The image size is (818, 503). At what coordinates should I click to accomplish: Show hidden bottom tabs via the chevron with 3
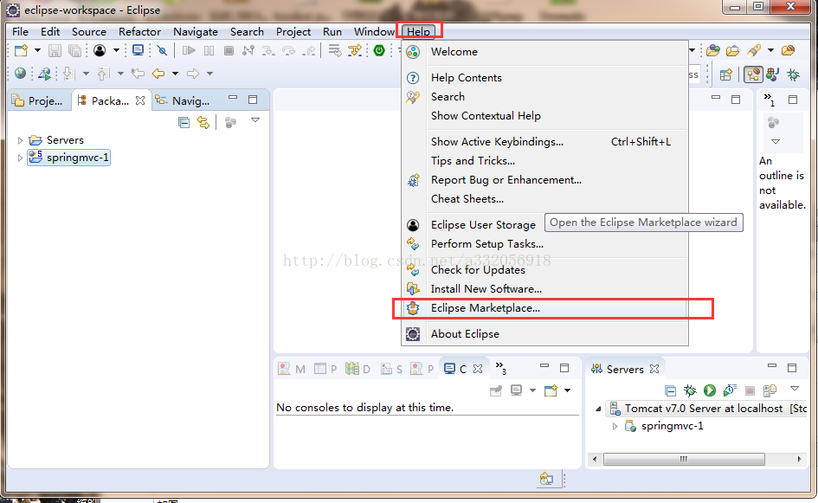[501, 368]
